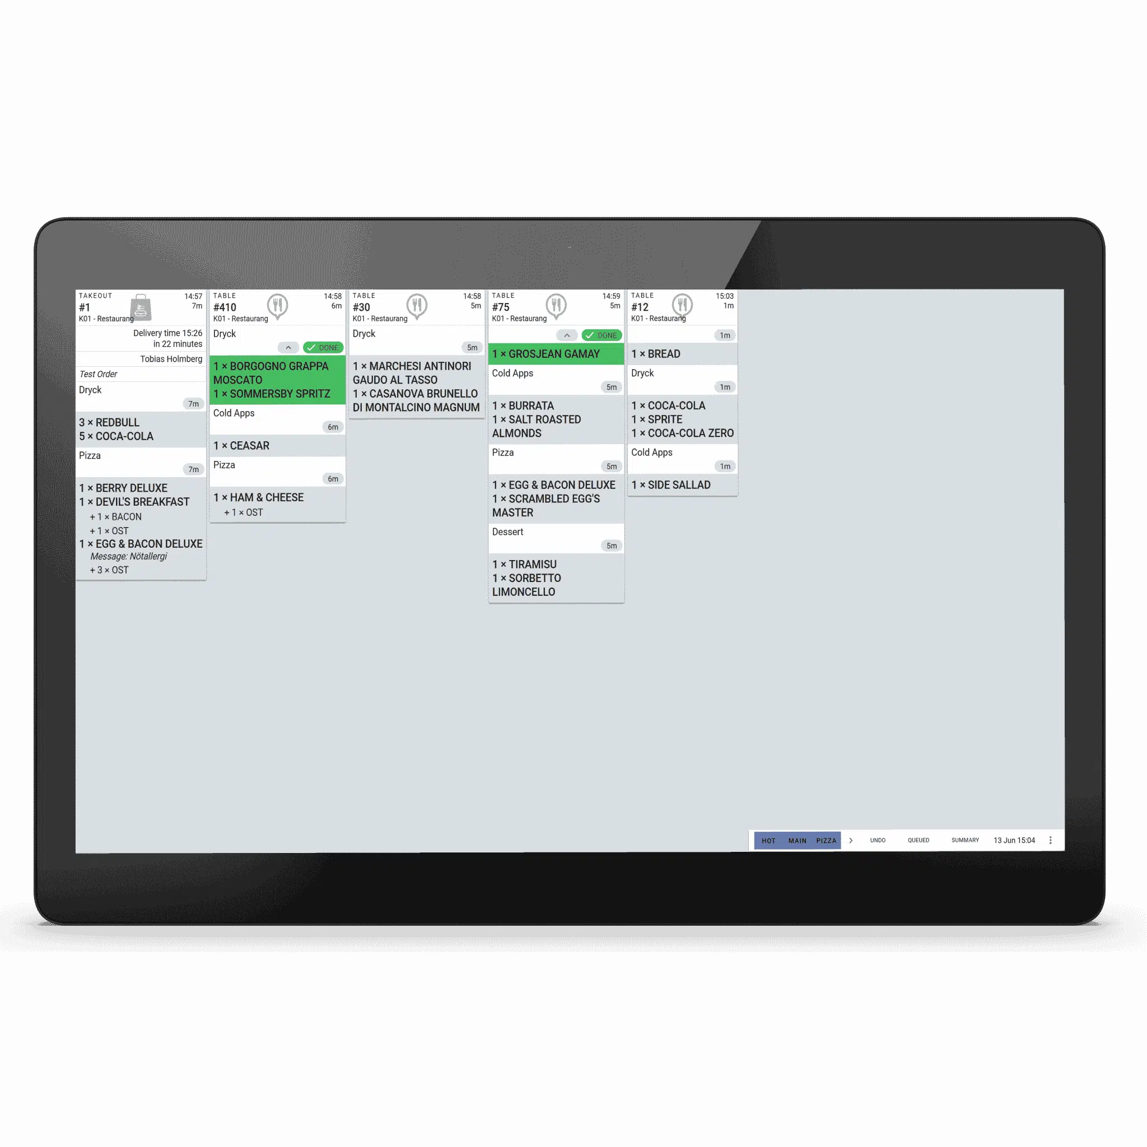
Task: Click the takeout bag icon on order #1
Action: tap(138, 306)
